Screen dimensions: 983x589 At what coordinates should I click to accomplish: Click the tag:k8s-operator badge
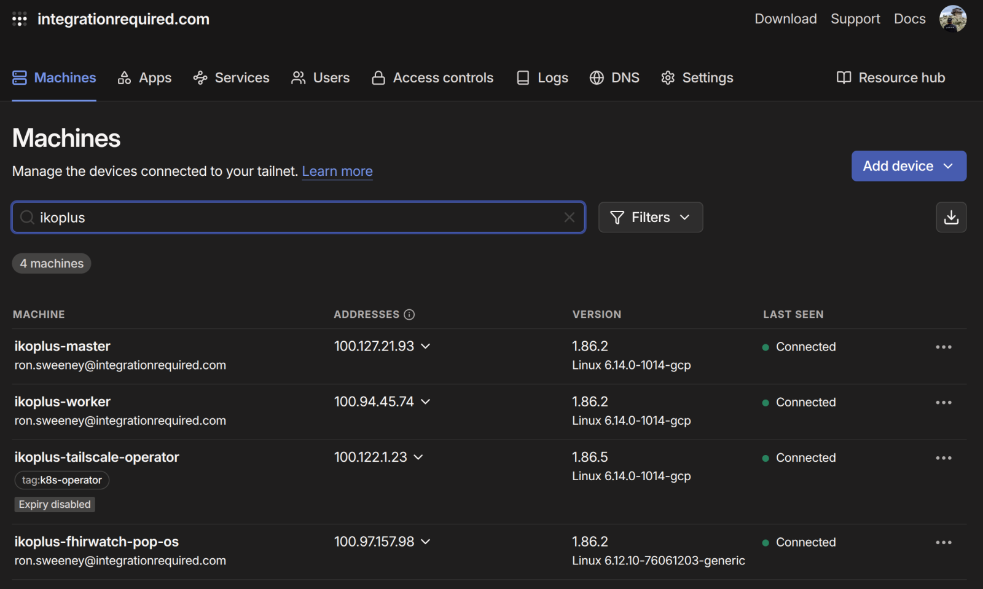click(62, 480)
